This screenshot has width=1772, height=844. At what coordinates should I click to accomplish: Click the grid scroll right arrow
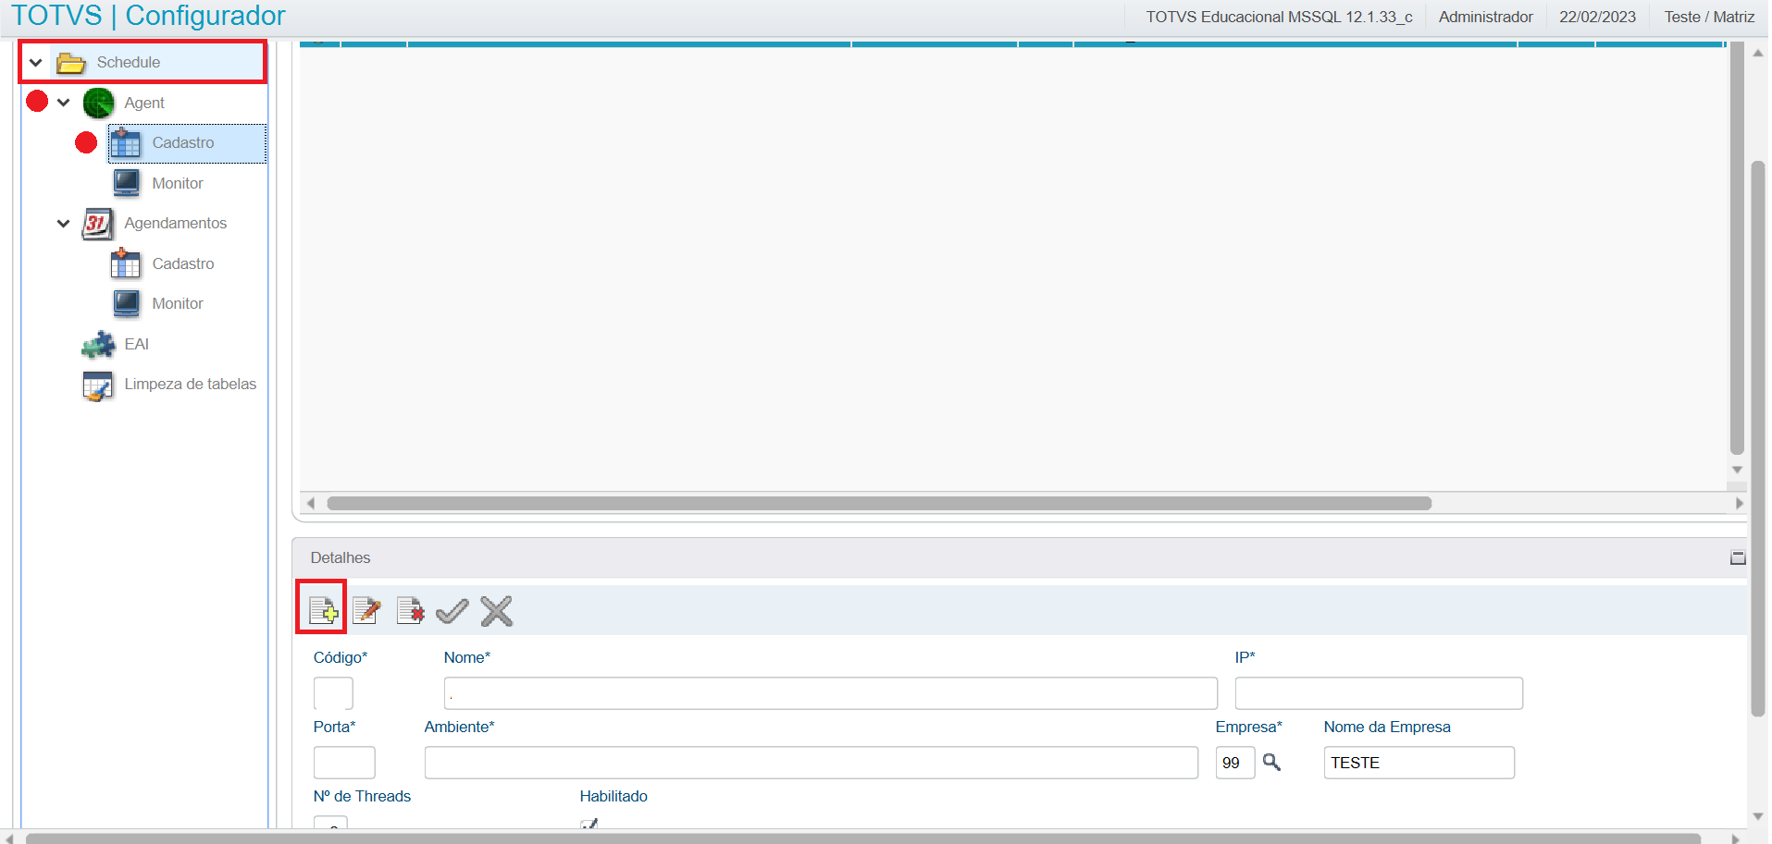pos(1739,504)
